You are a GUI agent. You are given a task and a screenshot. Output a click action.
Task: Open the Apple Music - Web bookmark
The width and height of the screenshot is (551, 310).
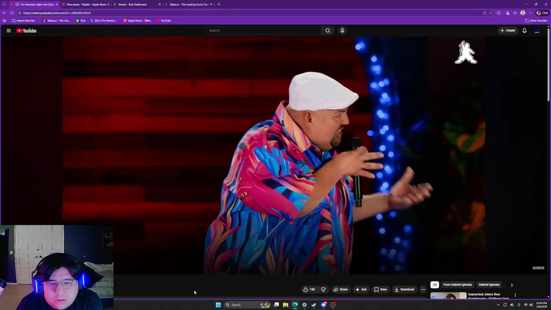(x=137, y=21)
